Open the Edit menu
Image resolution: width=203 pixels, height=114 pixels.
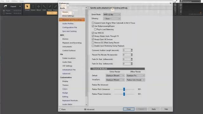click(8, 1)
